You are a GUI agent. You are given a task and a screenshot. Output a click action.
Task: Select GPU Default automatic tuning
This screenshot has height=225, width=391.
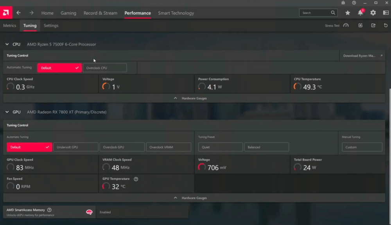29,147
